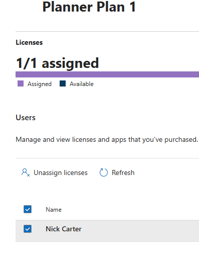Click the Available legend label
Screen dimensions: 199x262
coord(82,84)
